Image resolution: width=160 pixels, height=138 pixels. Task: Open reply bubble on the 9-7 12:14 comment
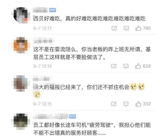[126, 66]
